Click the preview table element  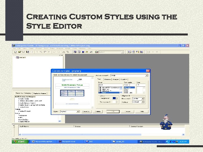point(72,93)
